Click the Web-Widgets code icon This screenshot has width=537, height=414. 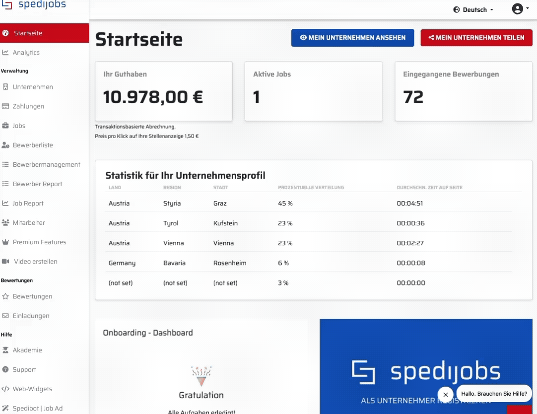tap(5, 389)
